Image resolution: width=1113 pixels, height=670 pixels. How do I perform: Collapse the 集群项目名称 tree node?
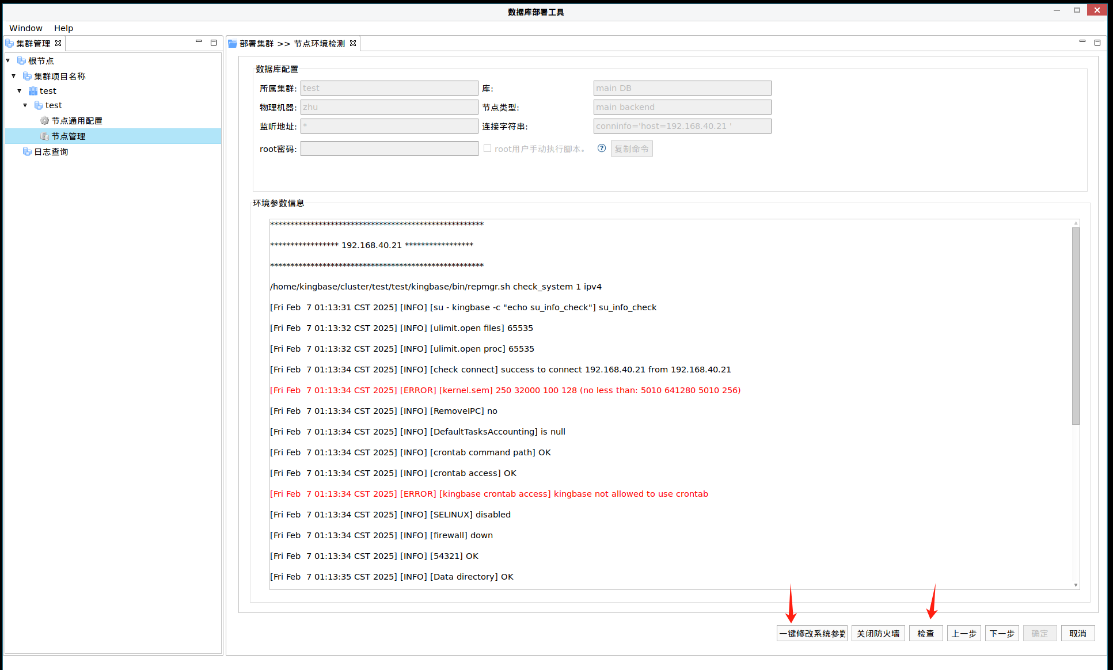(14, 76)
